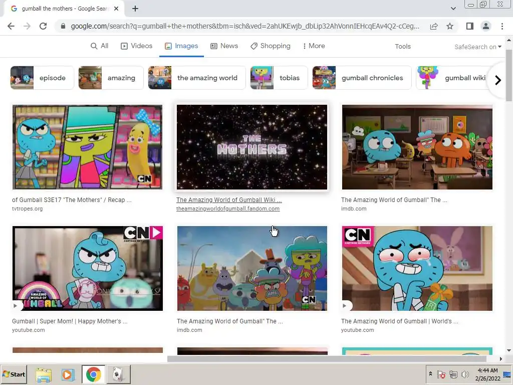This screenshot has width=513, height=385.
Task: Click the forward navigation arrow
Action: tap(27, 26)
